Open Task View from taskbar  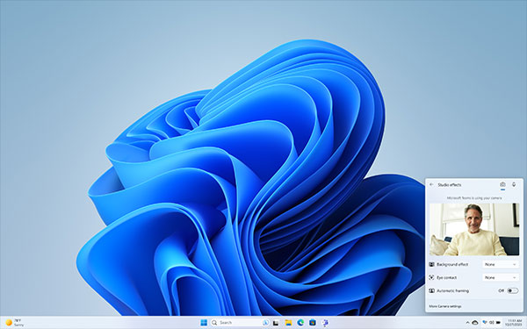[276, 323]
